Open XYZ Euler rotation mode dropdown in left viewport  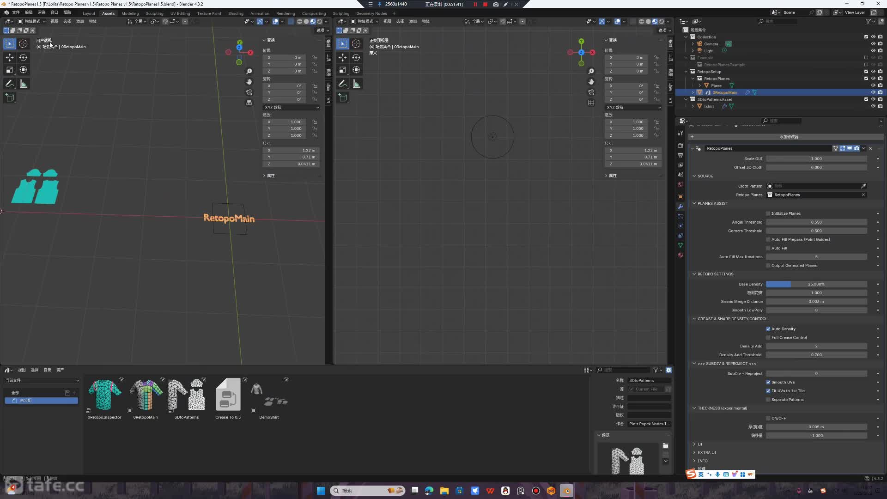point(292,107)
